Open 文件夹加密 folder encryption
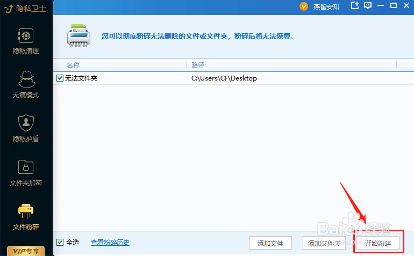 [26, 173]
